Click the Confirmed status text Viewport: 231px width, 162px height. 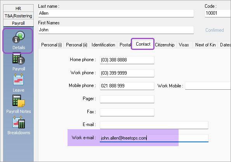(x=214, y=30)
